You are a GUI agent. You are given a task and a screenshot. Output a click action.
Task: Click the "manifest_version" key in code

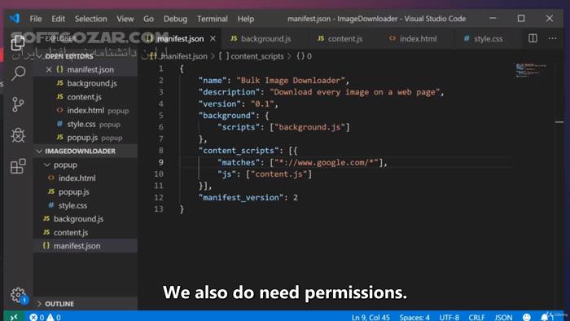pos(241,197)
